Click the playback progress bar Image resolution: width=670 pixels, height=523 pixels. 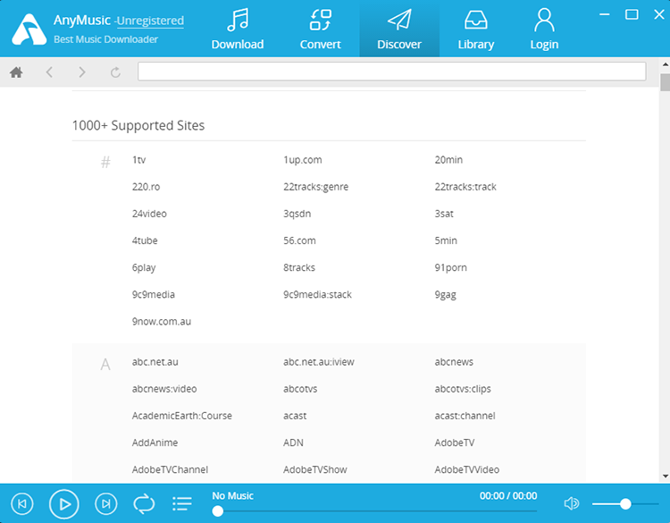[x=374, y=511]
